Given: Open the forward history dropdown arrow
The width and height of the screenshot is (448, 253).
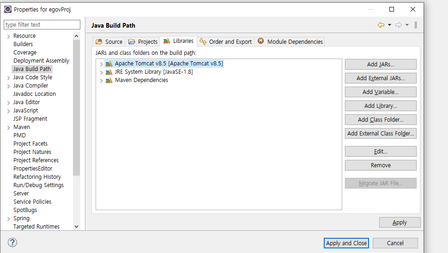Looking at the screenshot, I should click(x=407, y=25).
